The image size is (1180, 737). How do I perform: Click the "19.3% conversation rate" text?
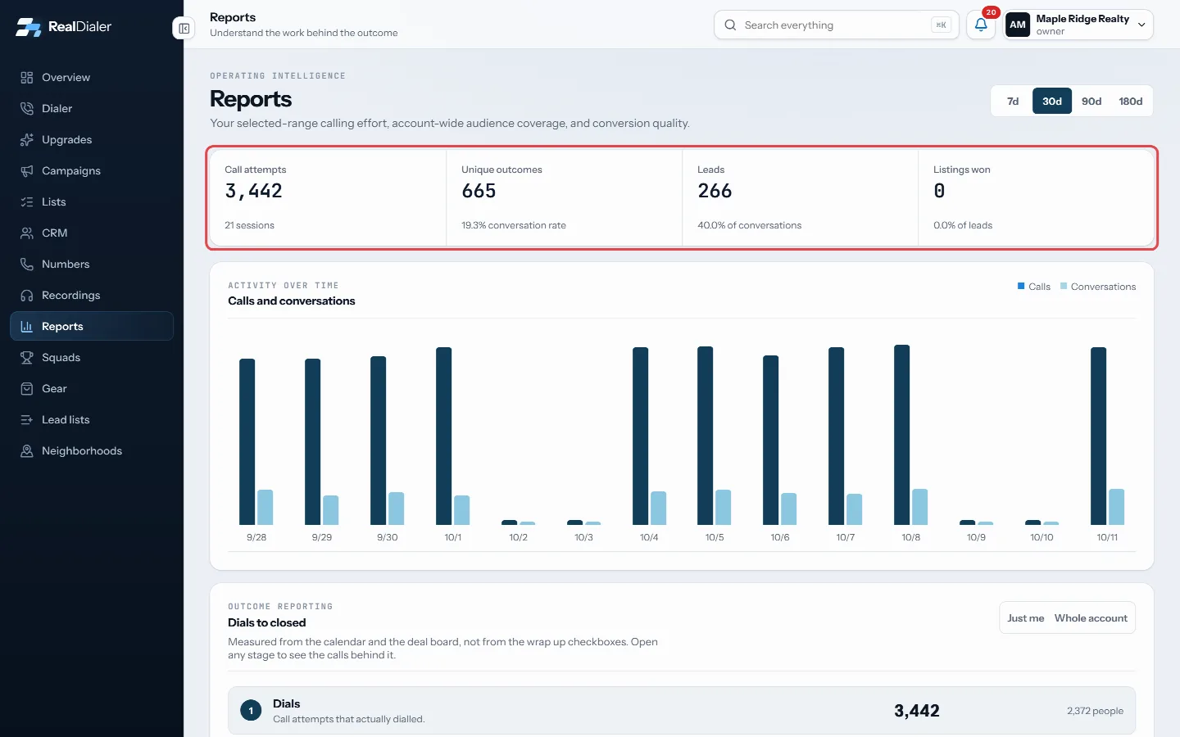tap(514, 225)
